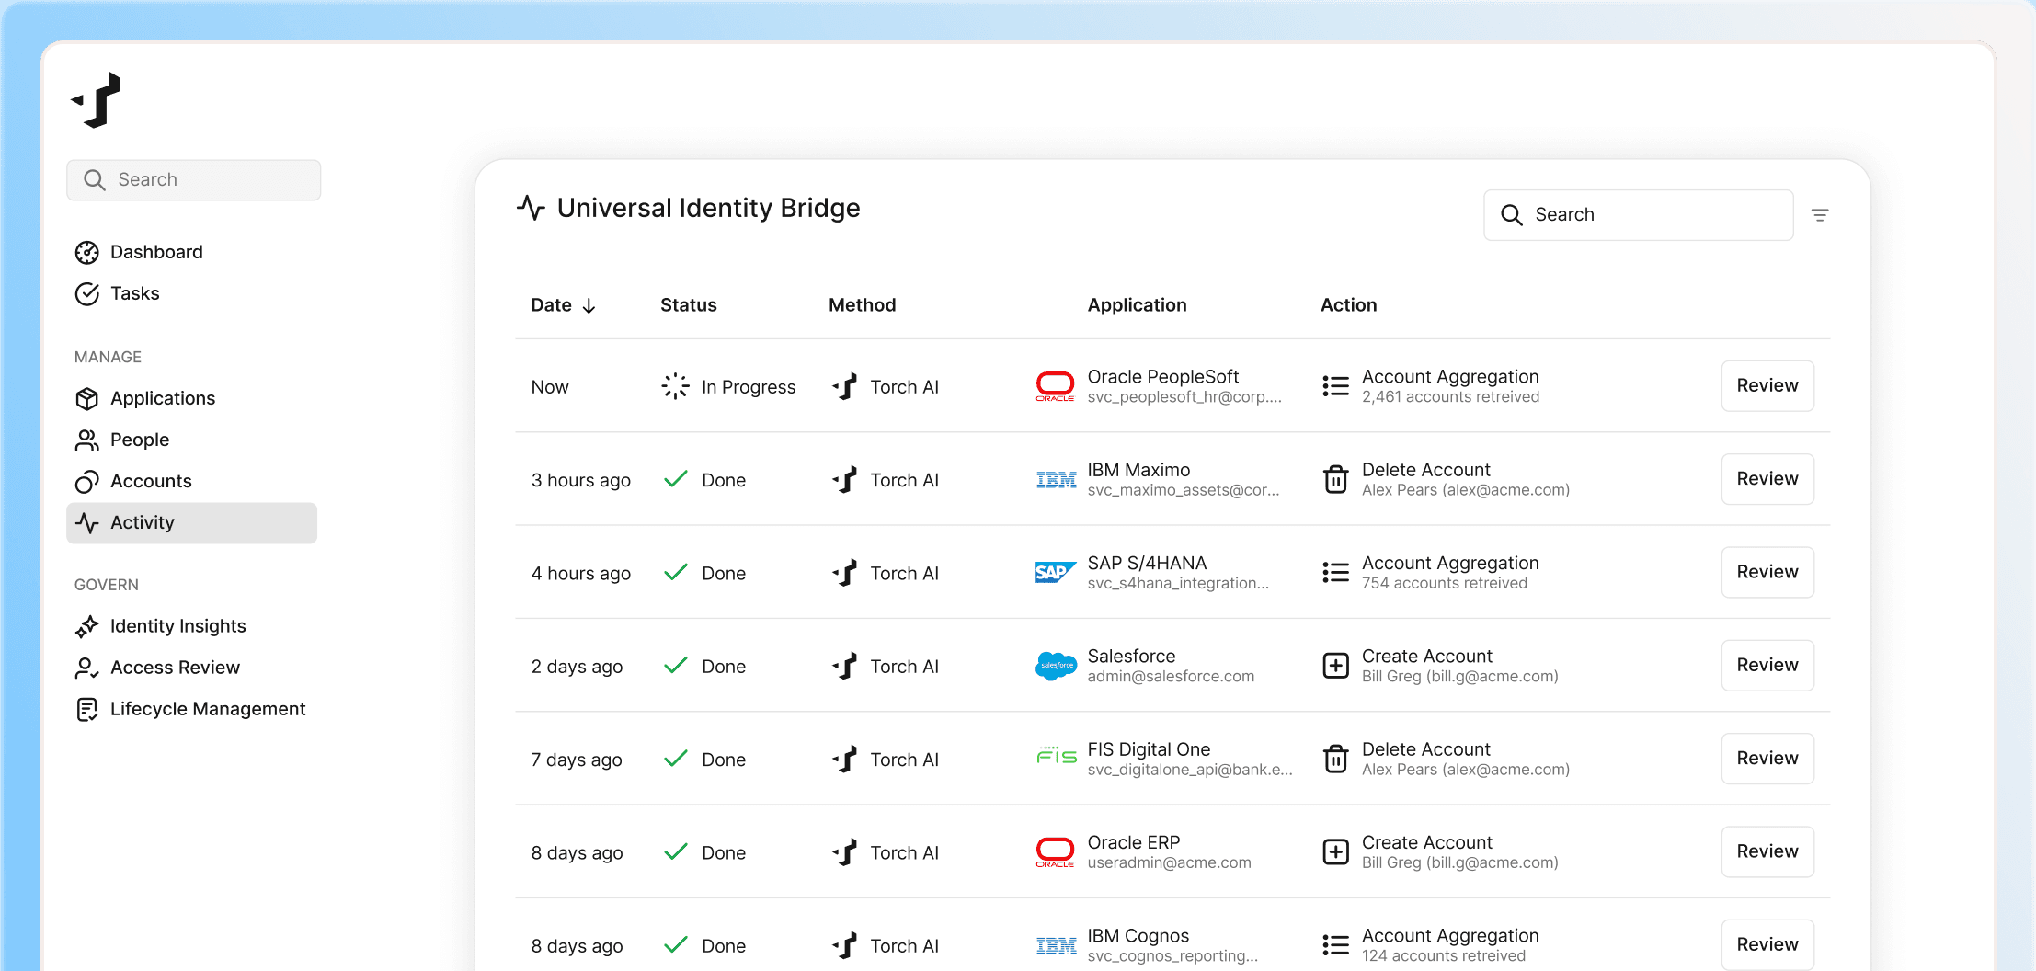This screenshot has height=971, width=2036.
Task: Click the IBM logo for Cognos
Action: coord(1056,946)
